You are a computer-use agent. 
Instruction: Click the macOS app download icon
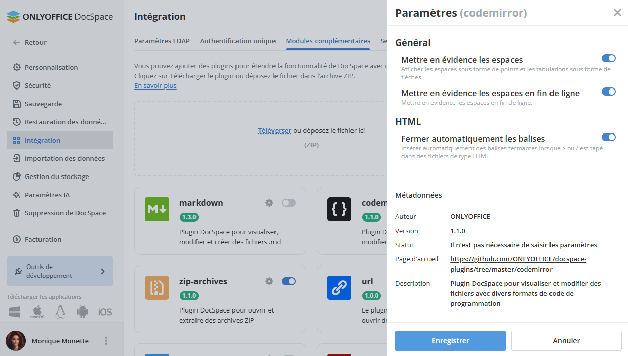pyautogui.click(x=37, y=312)
